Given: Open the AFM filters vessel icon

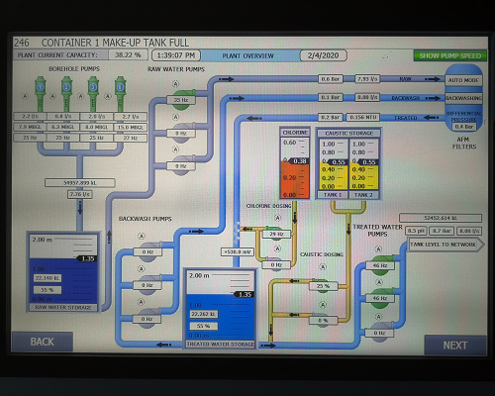Looking at the screenshot, I should [x=463, y=98].
